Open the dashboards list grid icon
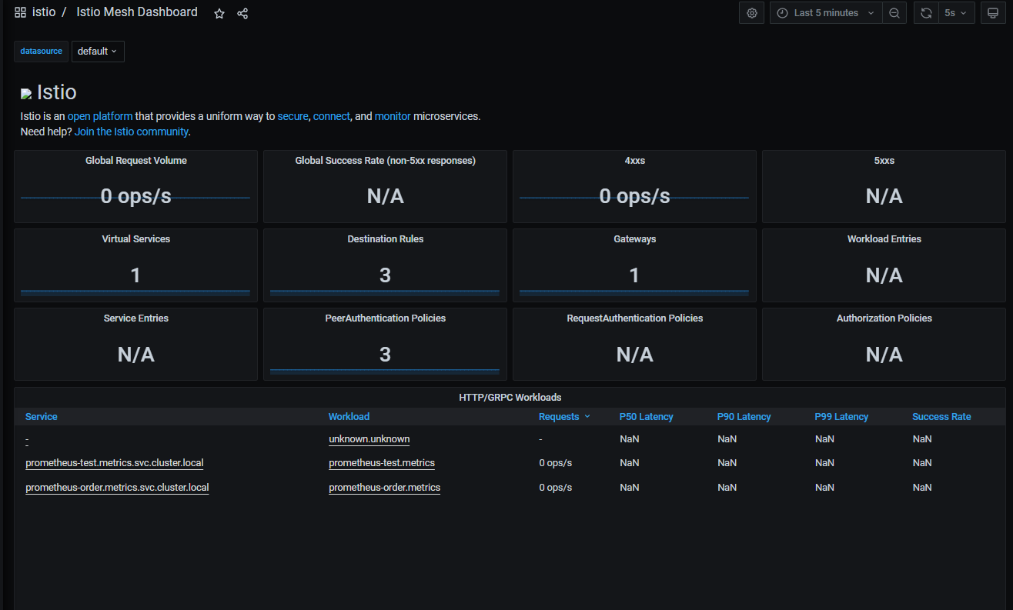This screenshot has height=610, width=1013. pyautogui.click(x=19, y=12)
